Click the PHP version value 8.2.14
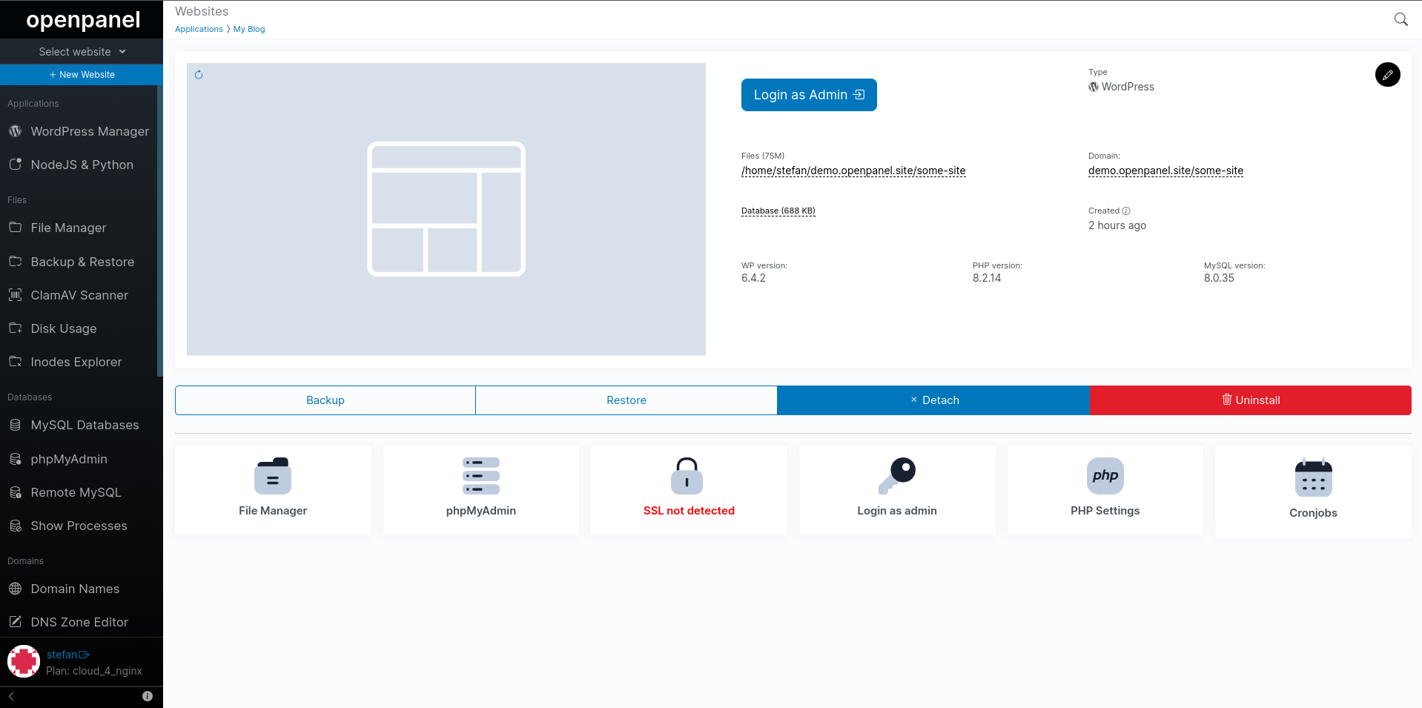The image size is (1422, 708). pyautogui.click(x=987, y=278)
